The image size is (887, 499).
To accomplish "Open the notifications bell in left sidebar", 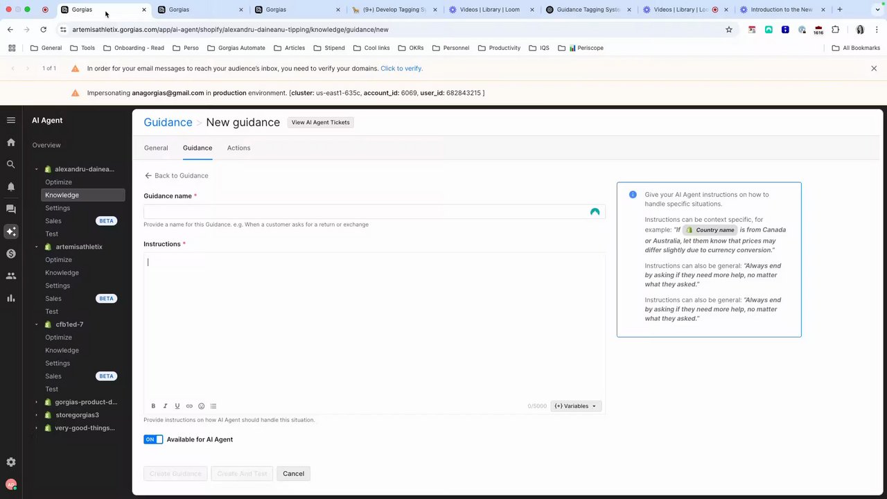I will pyautogui.click(x=11, y=186).
